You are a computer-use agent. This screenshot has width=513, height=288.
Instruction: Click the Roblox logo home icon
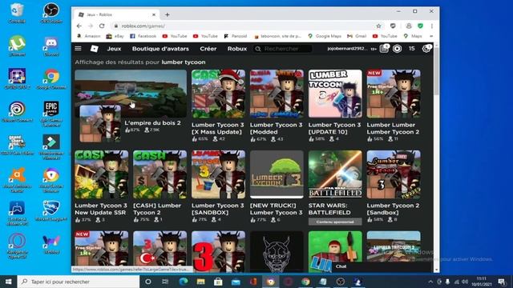[95, 49]
